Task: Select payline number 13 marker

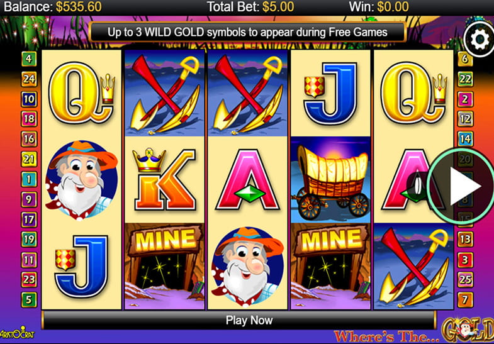Action: (x=465, y=239)
